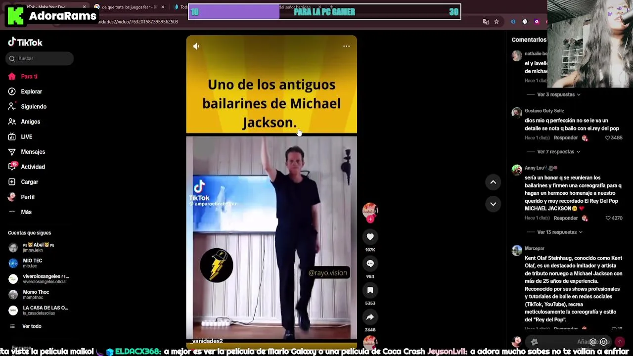
Task: Share the video with the arrow icon
Action: click(x=370, y=317)
